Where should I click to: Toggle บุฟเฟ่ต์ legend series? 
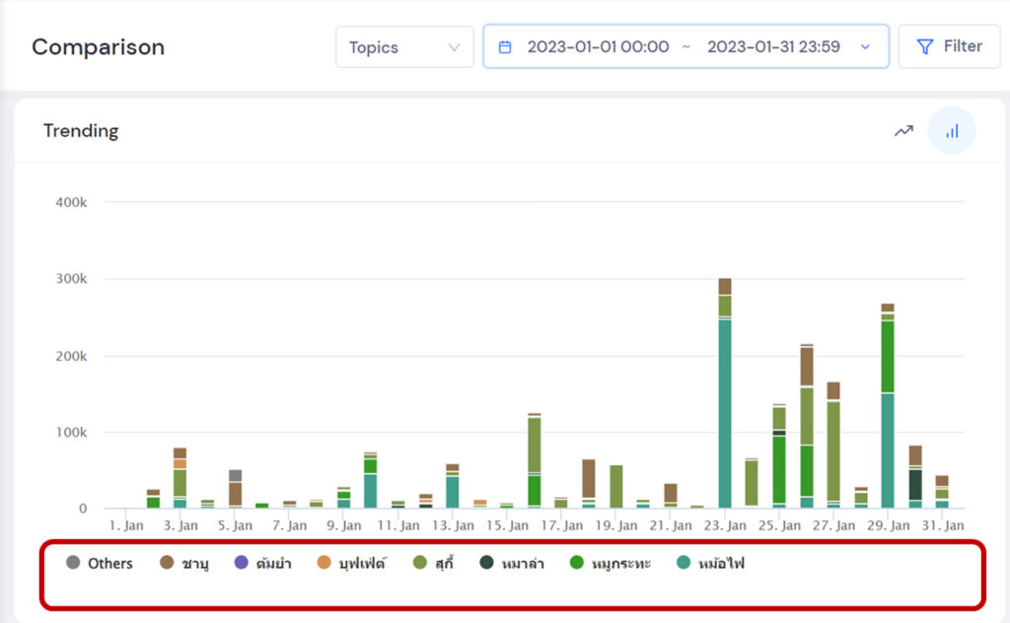(352, 563)
